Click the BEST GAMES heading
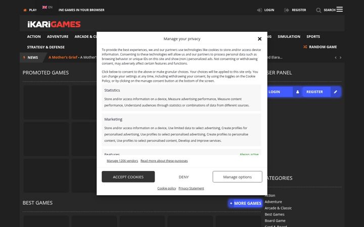 click(37, 203)
